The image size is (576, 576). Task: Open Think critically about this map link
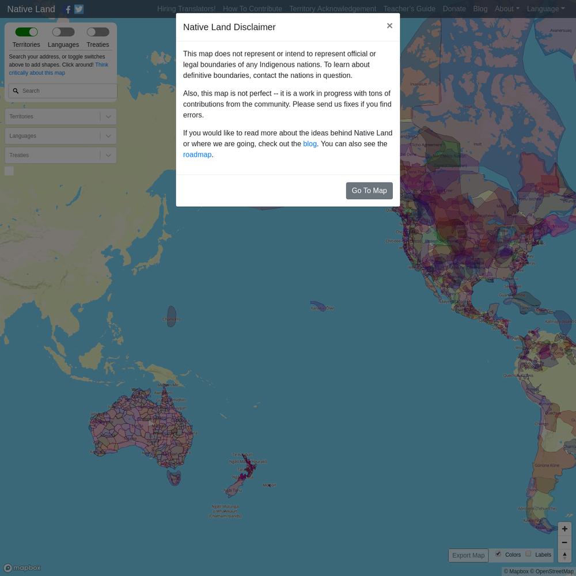click(x=59, y=69)
